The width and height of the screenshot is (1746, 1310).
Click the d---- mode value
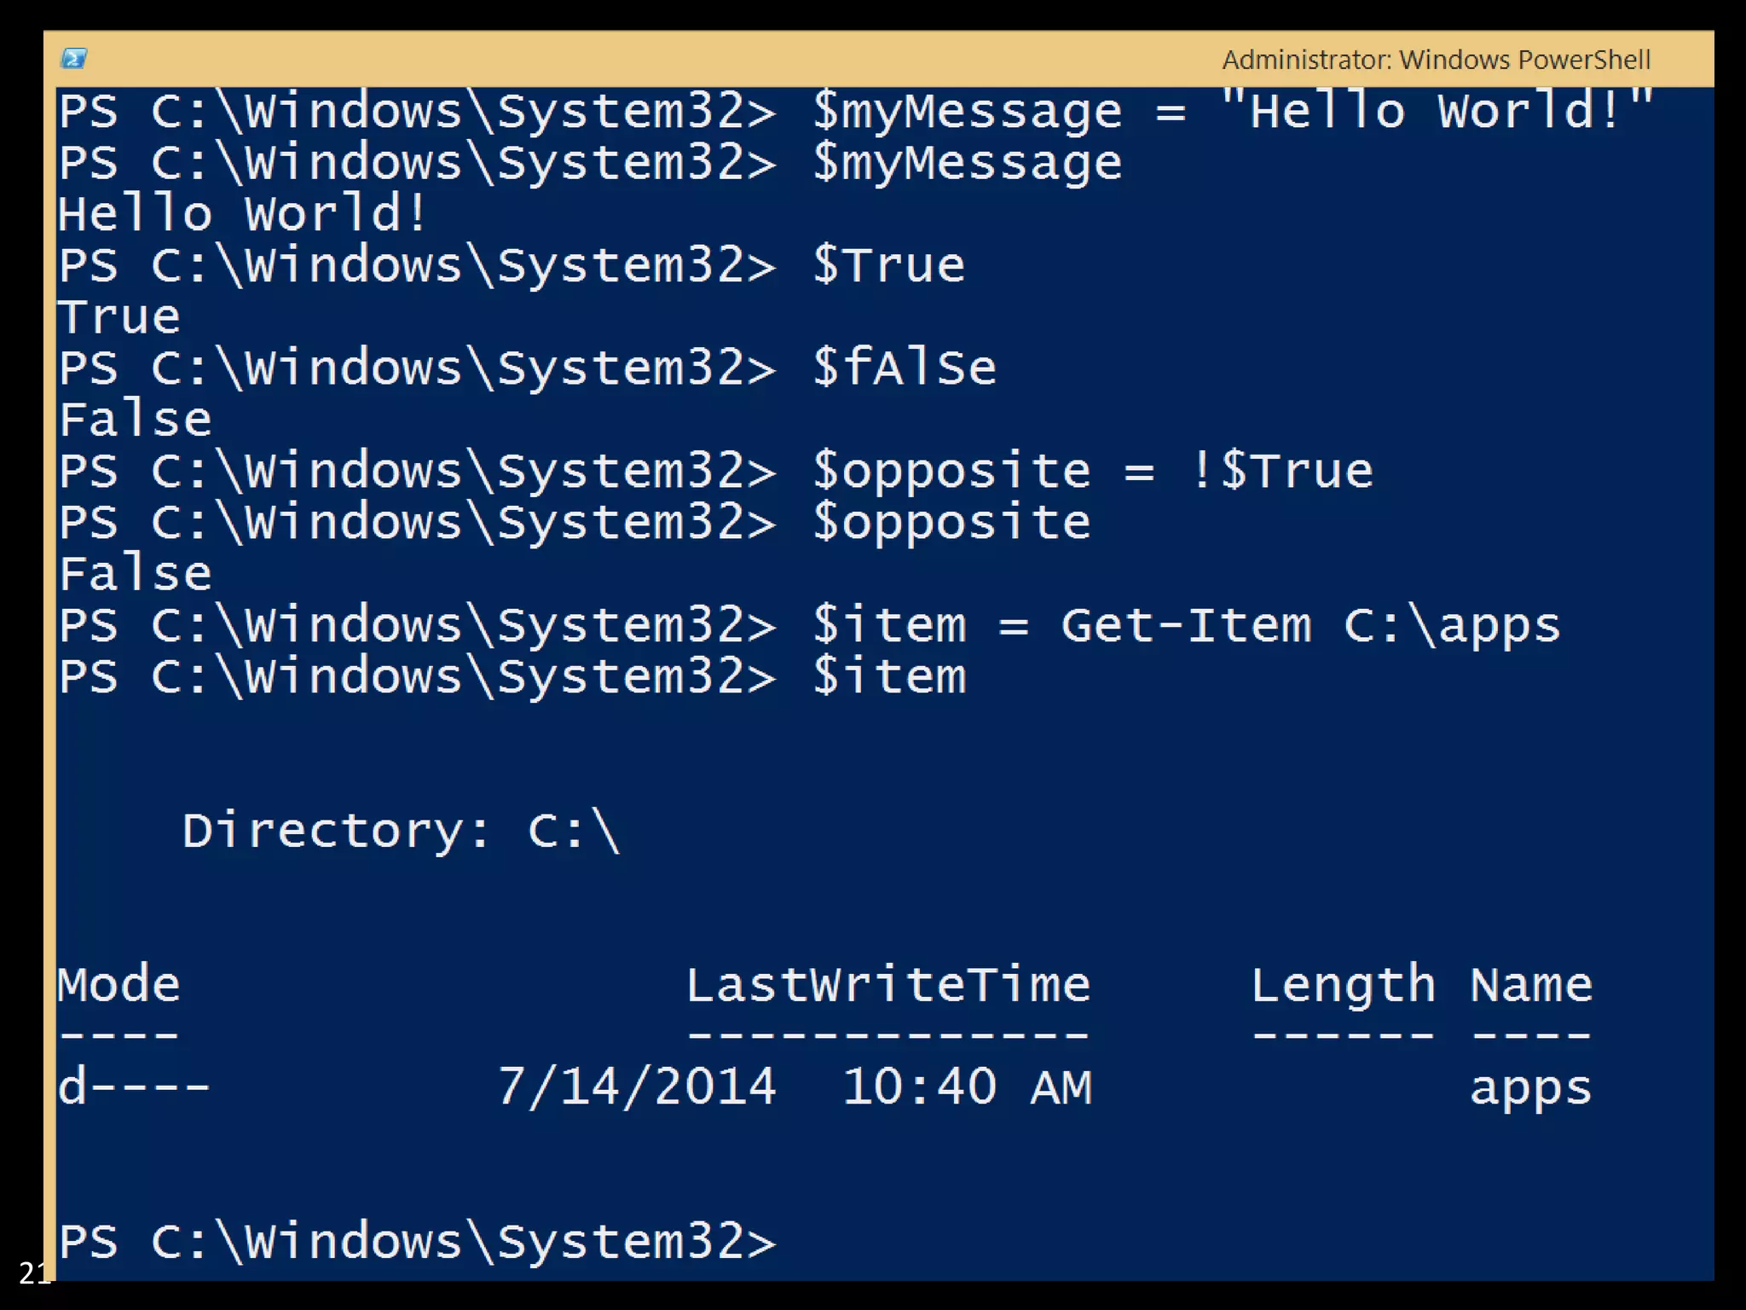134,1087
